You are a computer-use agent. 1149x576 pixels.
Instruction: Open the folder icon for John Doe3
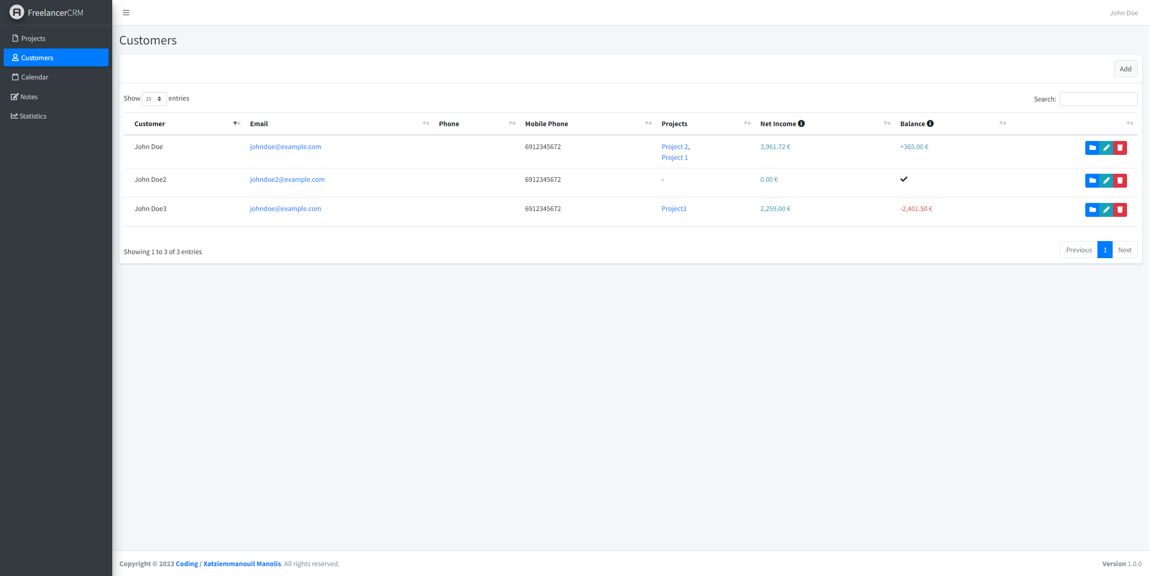click(x=1092, y=210)
